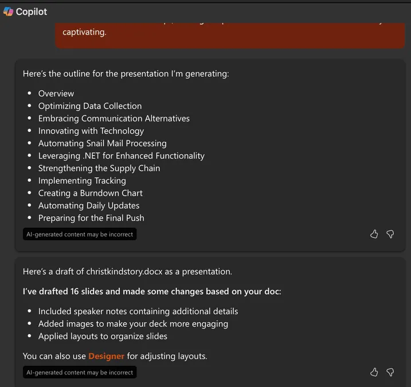Select "Implementing Tracking" outline item
The image size is (411, 387).
coord(82,181)
